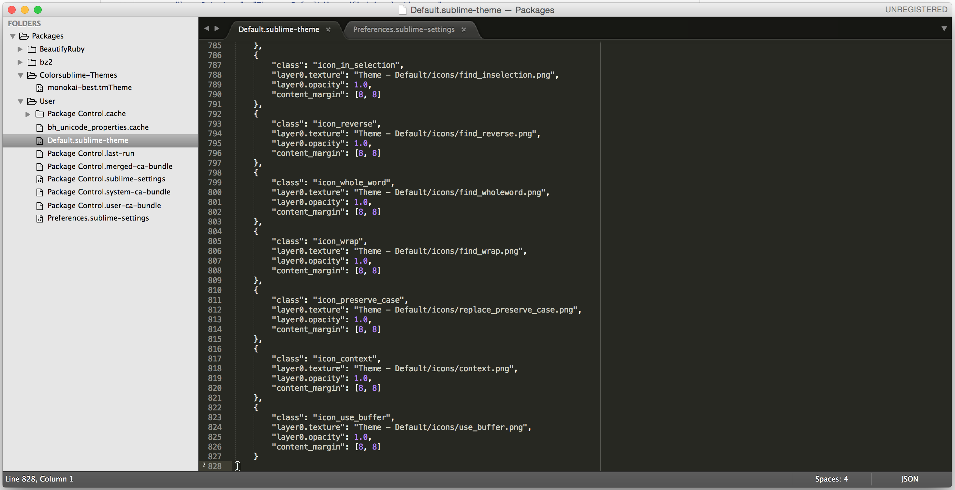Screen dimensions: 955x490
Task: Click the UNREGISTERED label in title bar
Action: [x=916, y=10]
